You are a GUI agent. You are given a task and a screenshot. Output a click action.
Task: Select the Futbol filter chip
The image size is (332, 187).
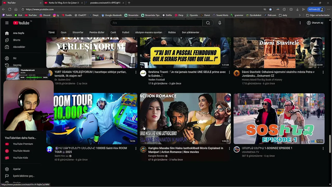pyautogui.click(x=126, y=32)
